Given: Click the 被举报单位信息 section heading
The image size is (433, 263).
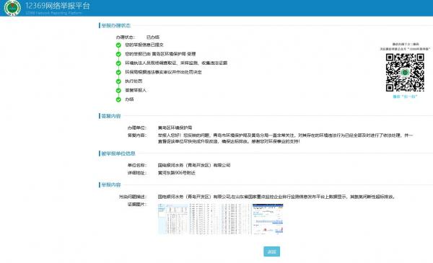Looking at the screenshot, I should (x=118, y=153).
